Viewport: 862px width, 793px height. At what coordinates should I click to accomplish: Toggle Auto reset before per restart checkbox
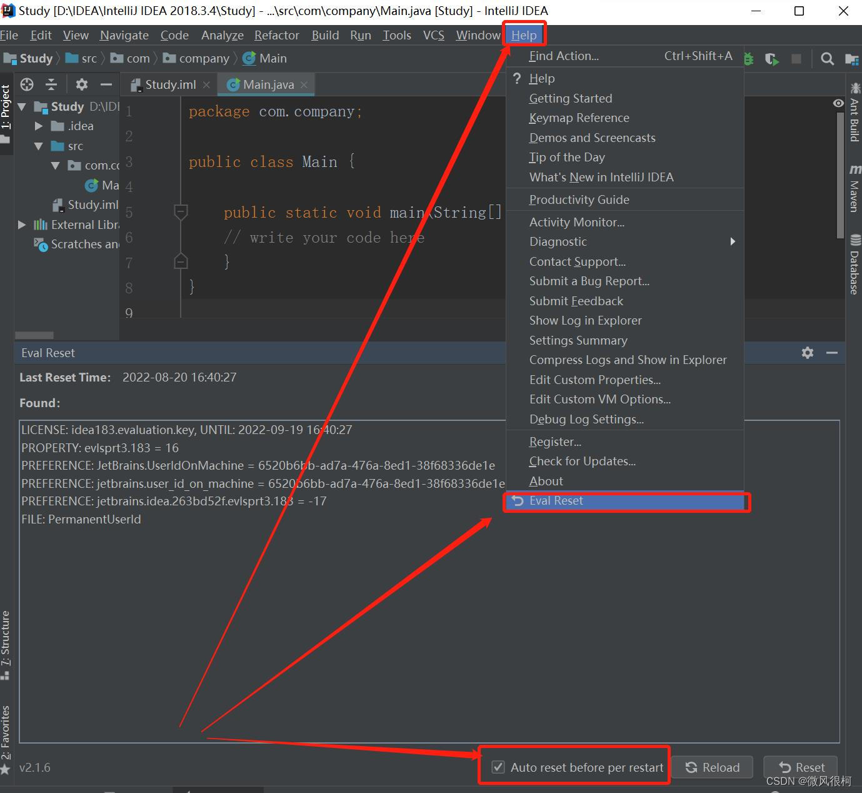tap(498, 767)
